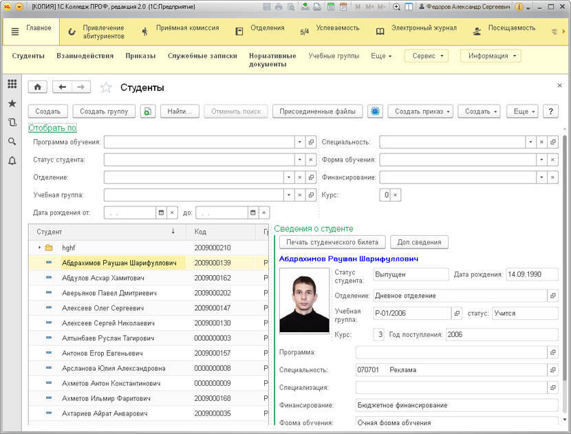Add Студенты page to favorites star
The image size is (571, 434).
click(106, 87)
